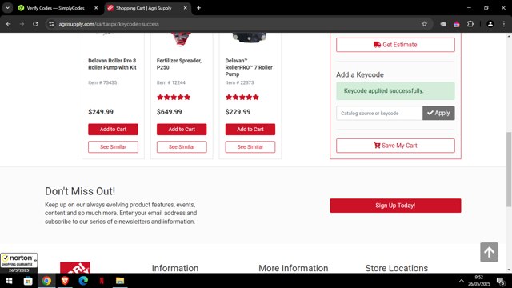Image resolution: width=512 pixels, height=288 pixels.
Task: Switch to Verify Codes SimplyCodes tab
Action: pyautogui.click(x=55, y=8)
